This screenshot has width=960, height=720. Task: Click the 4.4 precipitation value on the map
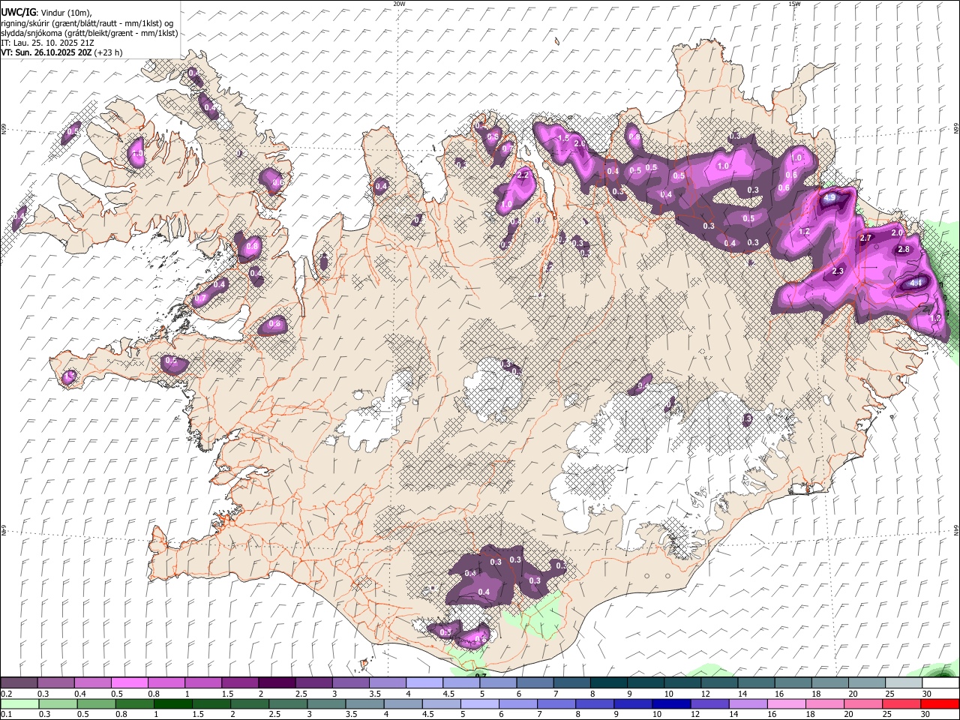[916, 283]
